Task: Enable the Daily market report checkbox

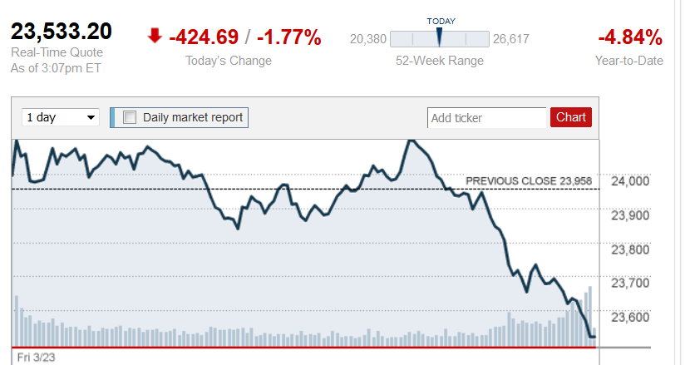Action: click(130, 117)
